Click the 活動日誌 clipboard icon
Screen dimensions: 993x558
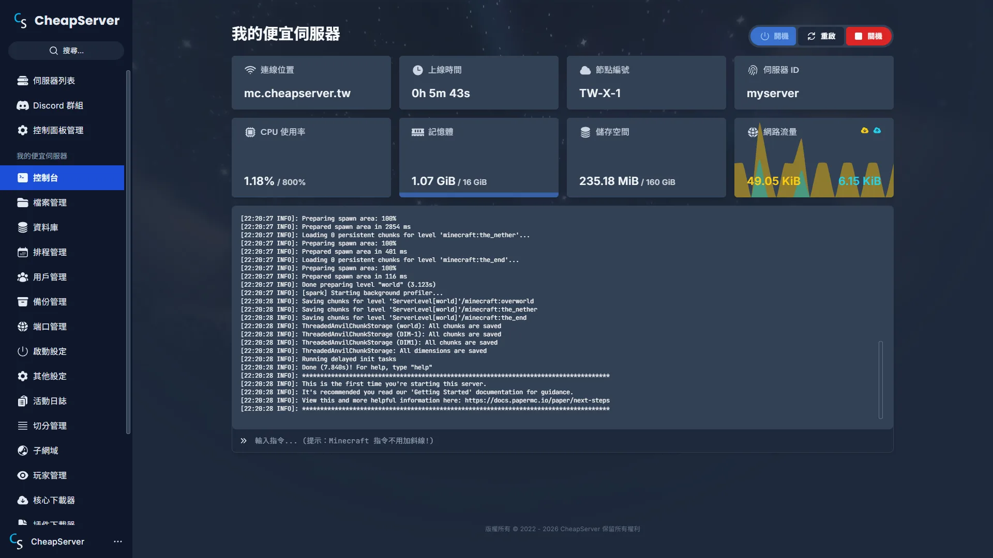pos(23,401)
